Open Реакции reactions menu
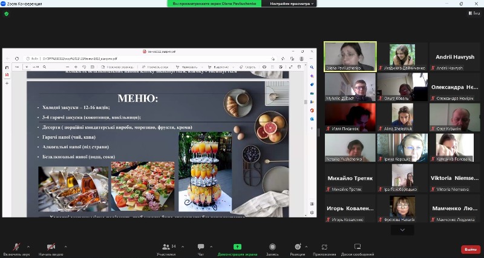The image size is (484, 258). coord(298,250)
